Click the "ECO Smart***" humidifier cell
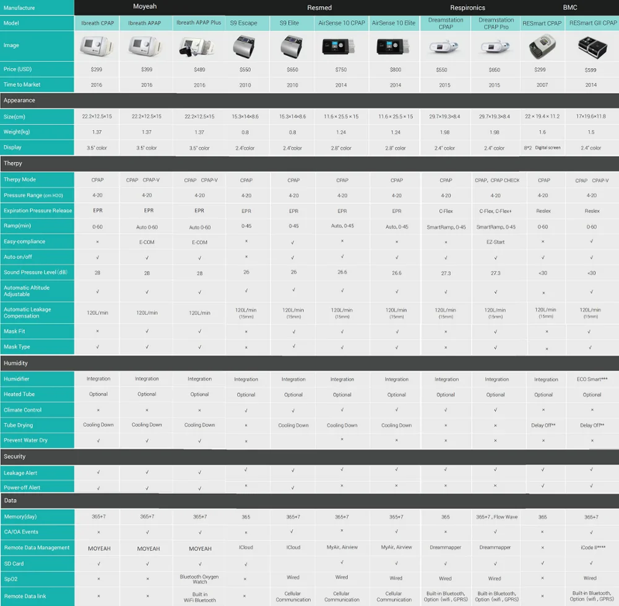This screenshot has height=606, width=619. 592,379
